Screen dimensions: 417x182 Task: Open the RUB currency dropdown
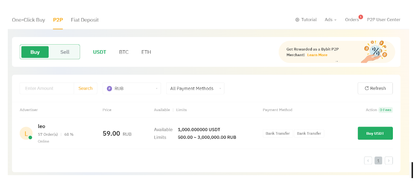[131, 88]
